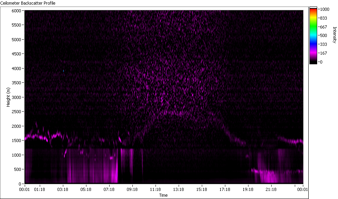The height and width of the screenshot is (199, 338).
Task: Click the 2500 height axis tick label
Action: tap(16, 112)
